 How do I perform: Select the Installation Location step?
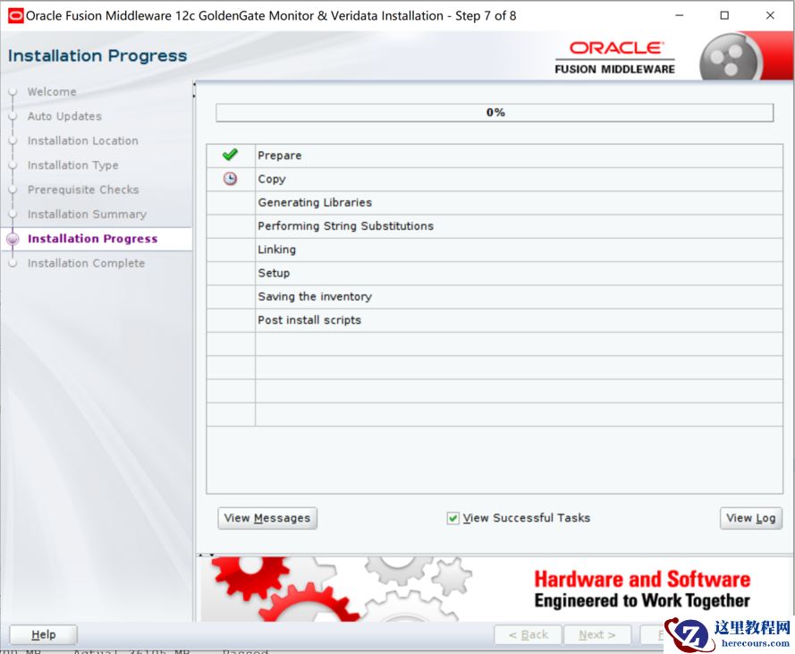click(82, 140)
